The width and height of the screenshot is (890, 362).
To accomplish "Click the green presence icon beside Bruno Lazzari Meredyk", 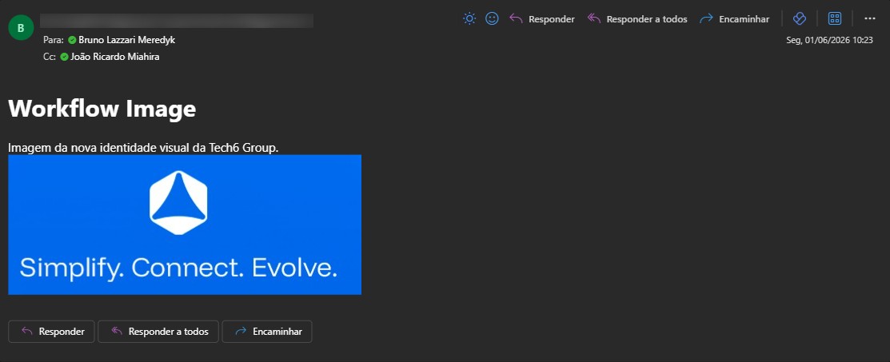I will point(72,40).
